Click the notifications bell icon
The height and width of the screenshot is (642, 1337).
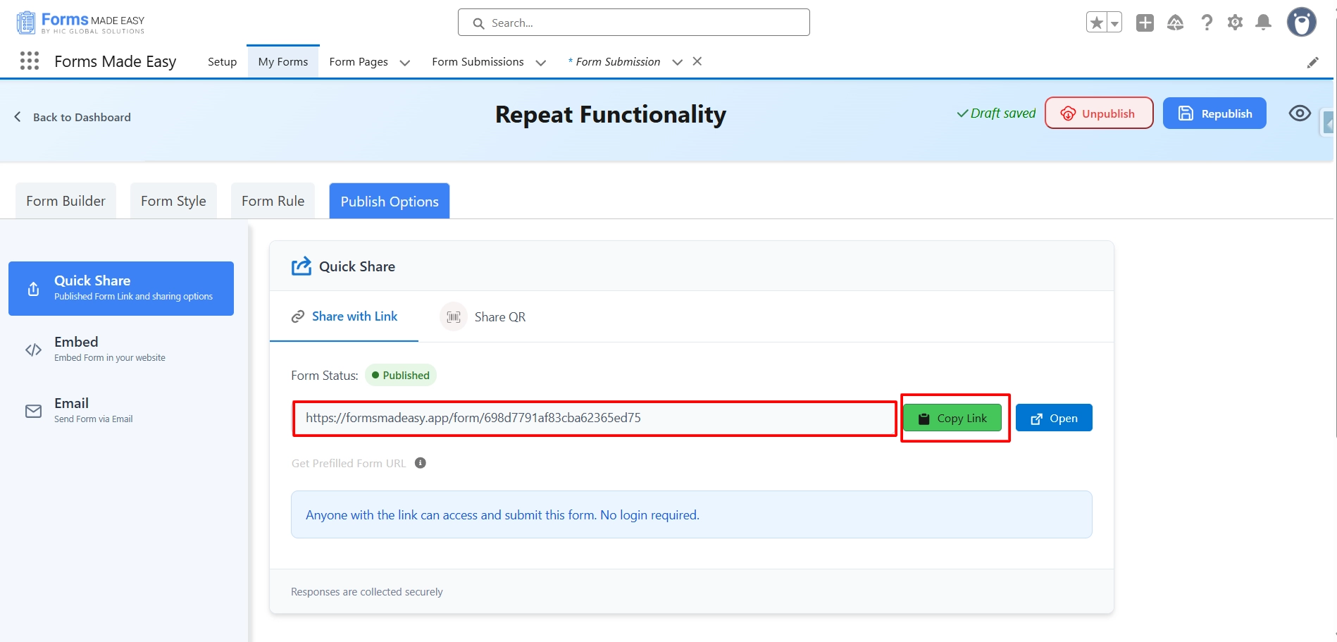click(1264, 23)
